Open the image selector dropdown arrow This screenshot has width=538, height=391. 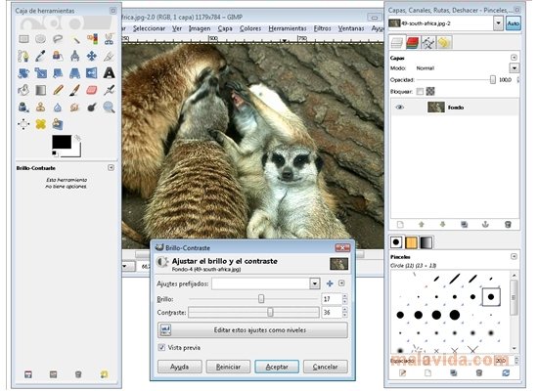click(x=498, y=23)
